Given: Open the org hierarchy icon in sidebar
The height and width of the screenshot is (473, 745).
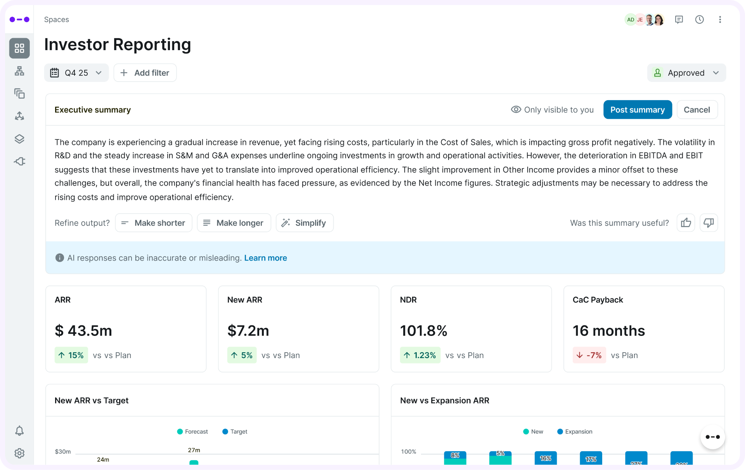Looking at the screenshot, I should point(19,71).
